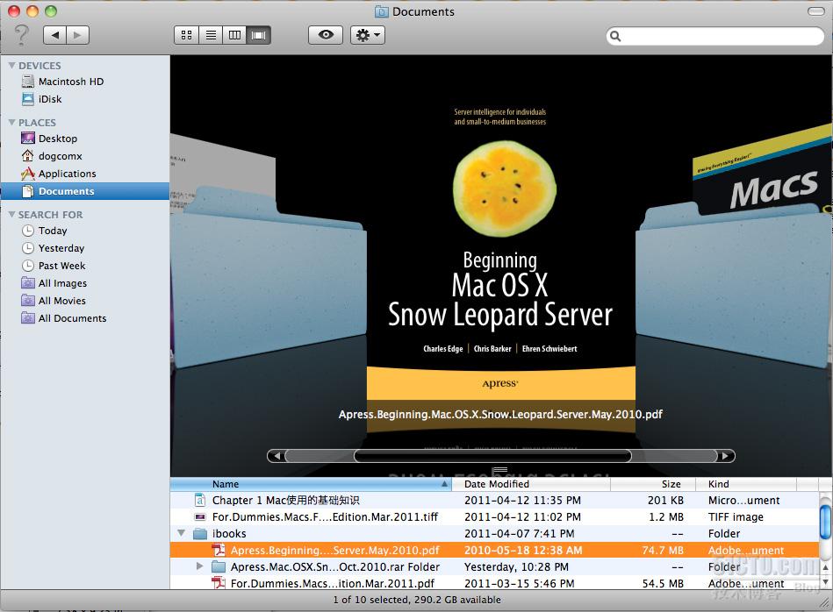Click the file list scroll up arrow
This screenshot has height=612, width=833.
click(x=826, y=567)
